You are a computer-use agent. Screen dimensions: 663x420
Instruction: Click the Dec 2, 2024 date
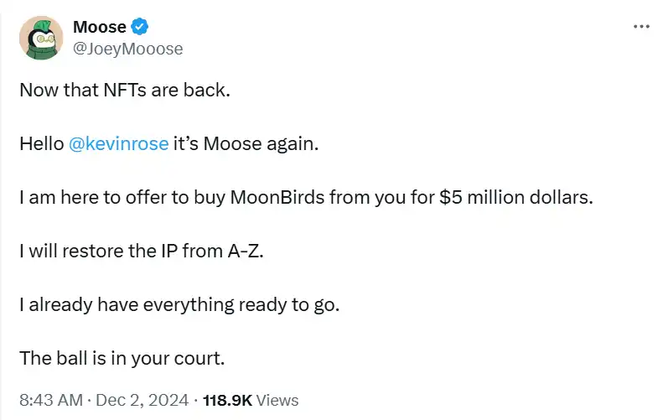pos(142,400)
